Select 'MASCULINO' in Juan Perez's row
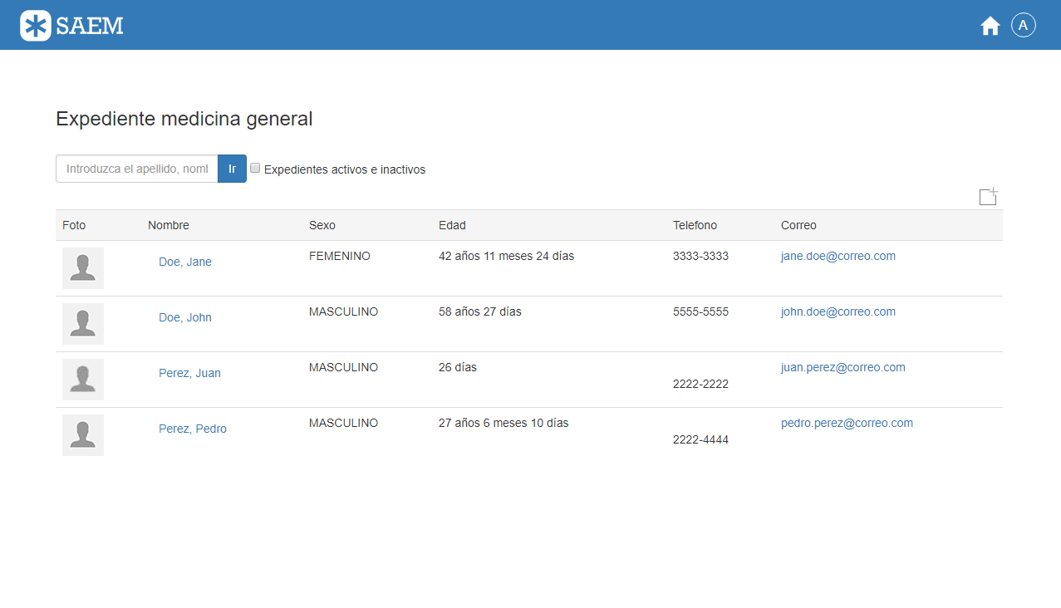This screenshot has width=1061, height=608. coord(343,367)
